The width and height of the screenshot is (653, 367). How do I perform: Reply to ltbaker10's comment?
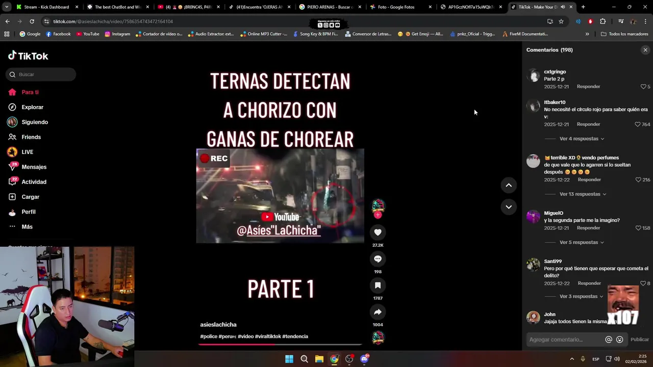point(588,124)
